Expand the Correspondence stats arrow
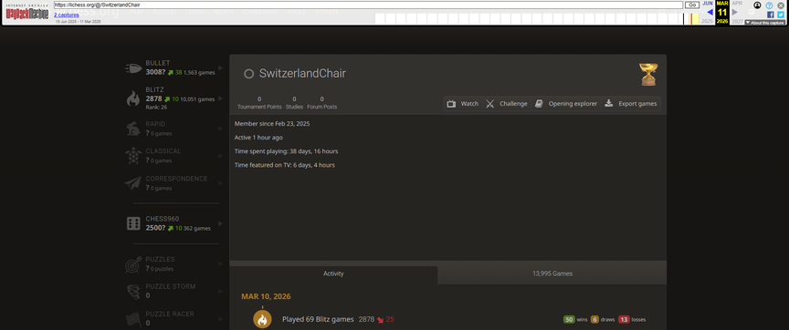This screenshot has height=330, width=789. [220, 183]
